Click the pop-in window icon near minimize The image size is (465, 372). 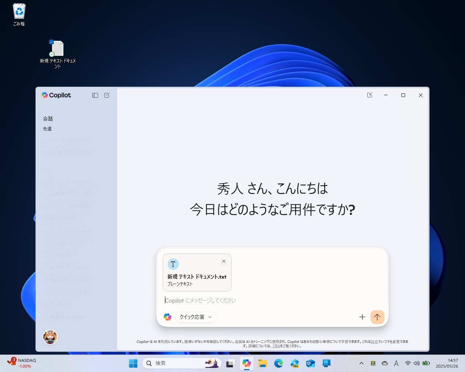point(369,95)
